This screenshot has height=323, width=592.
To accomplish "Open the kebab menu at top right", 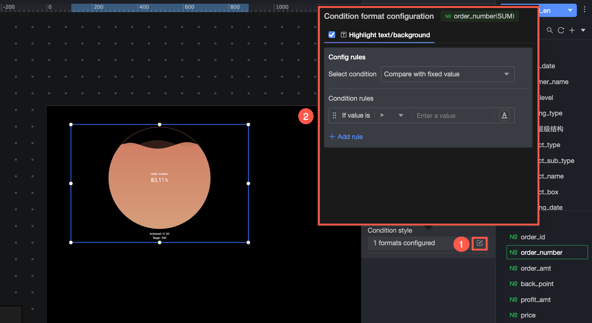I will point(585,10).
